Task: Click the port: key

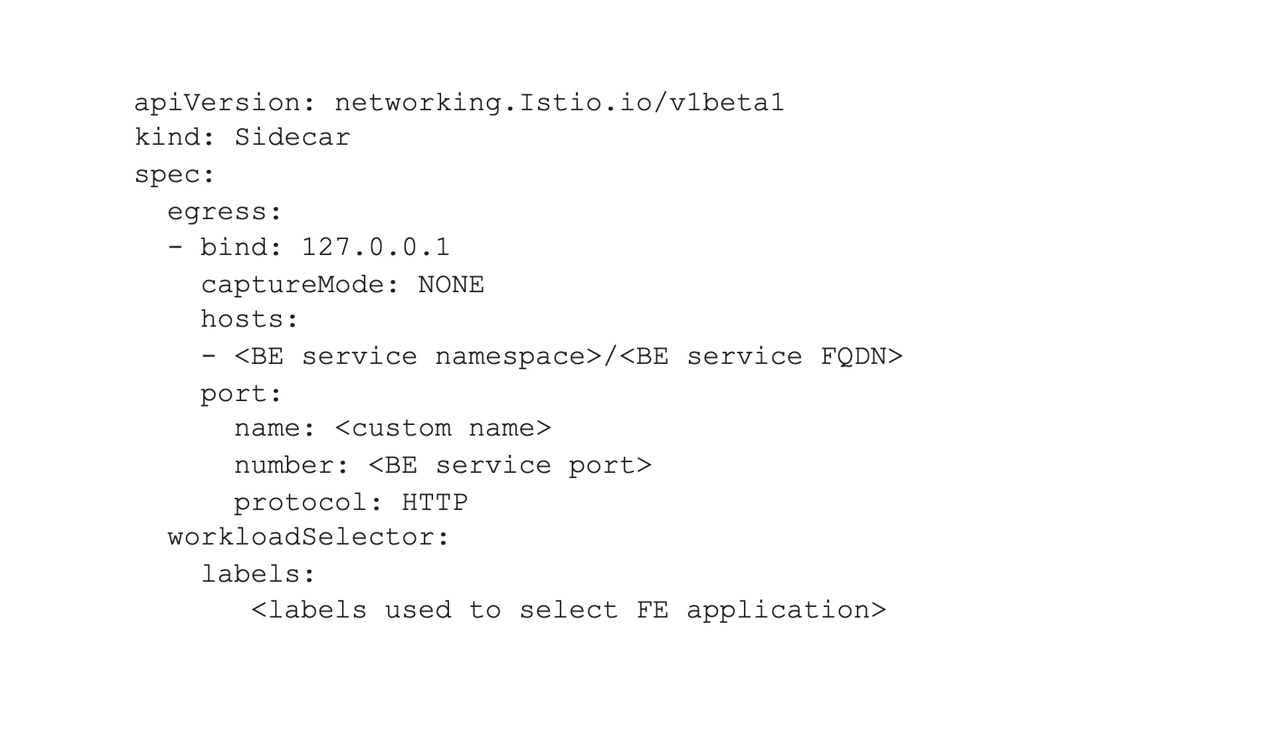Action: coord(241,394)
